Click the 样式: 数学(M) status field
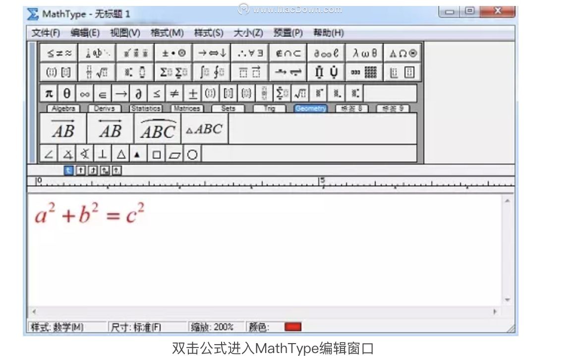This screenshot has height=356, width=580. (x=68, y=327)
